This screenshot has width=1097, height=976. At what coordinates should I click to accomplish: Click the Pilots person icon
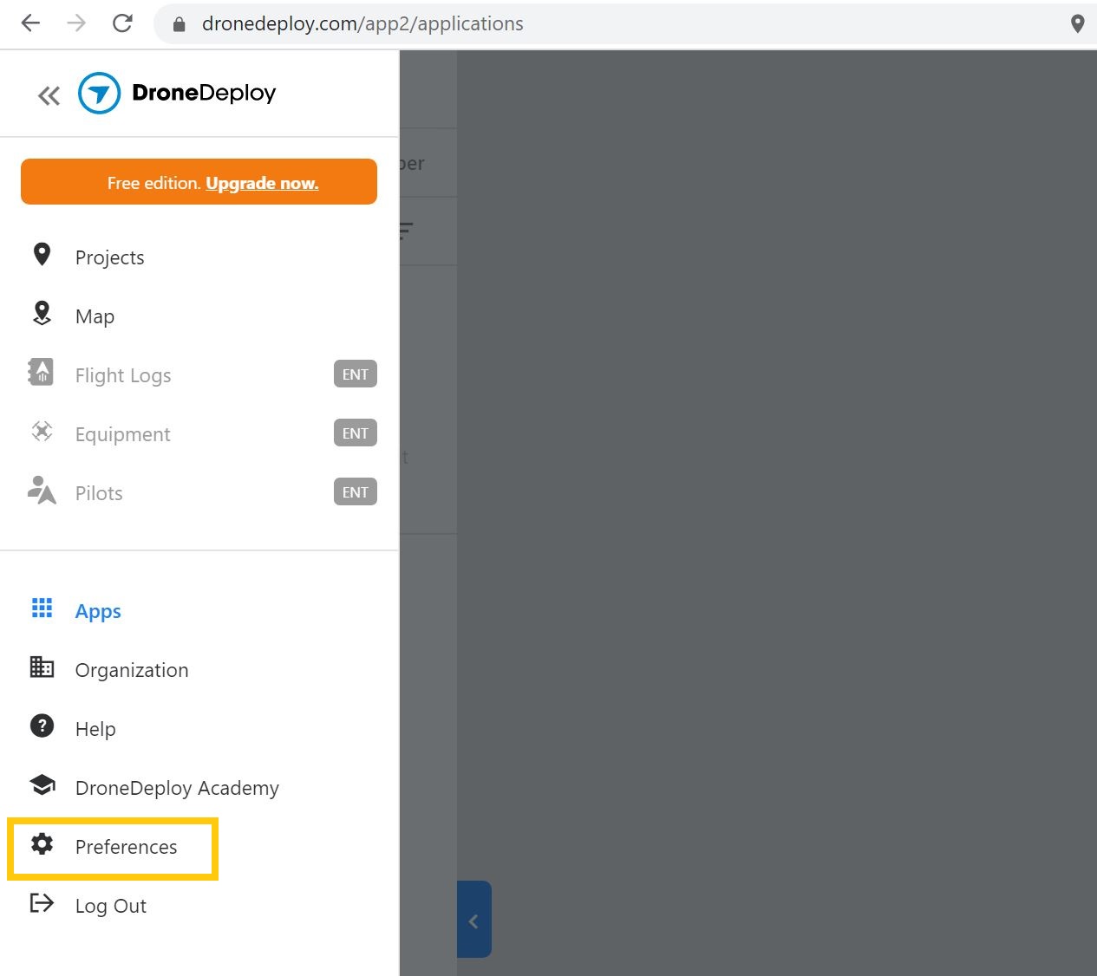(x=42, y=490)
